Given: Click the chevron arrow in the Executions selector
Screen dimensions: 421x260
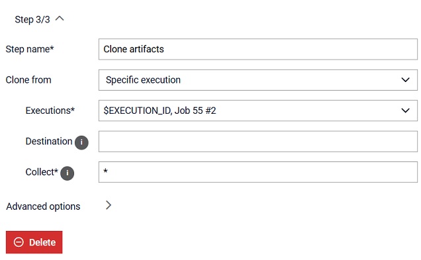Looking at the screenshot, I should click(x=405, y=110).
